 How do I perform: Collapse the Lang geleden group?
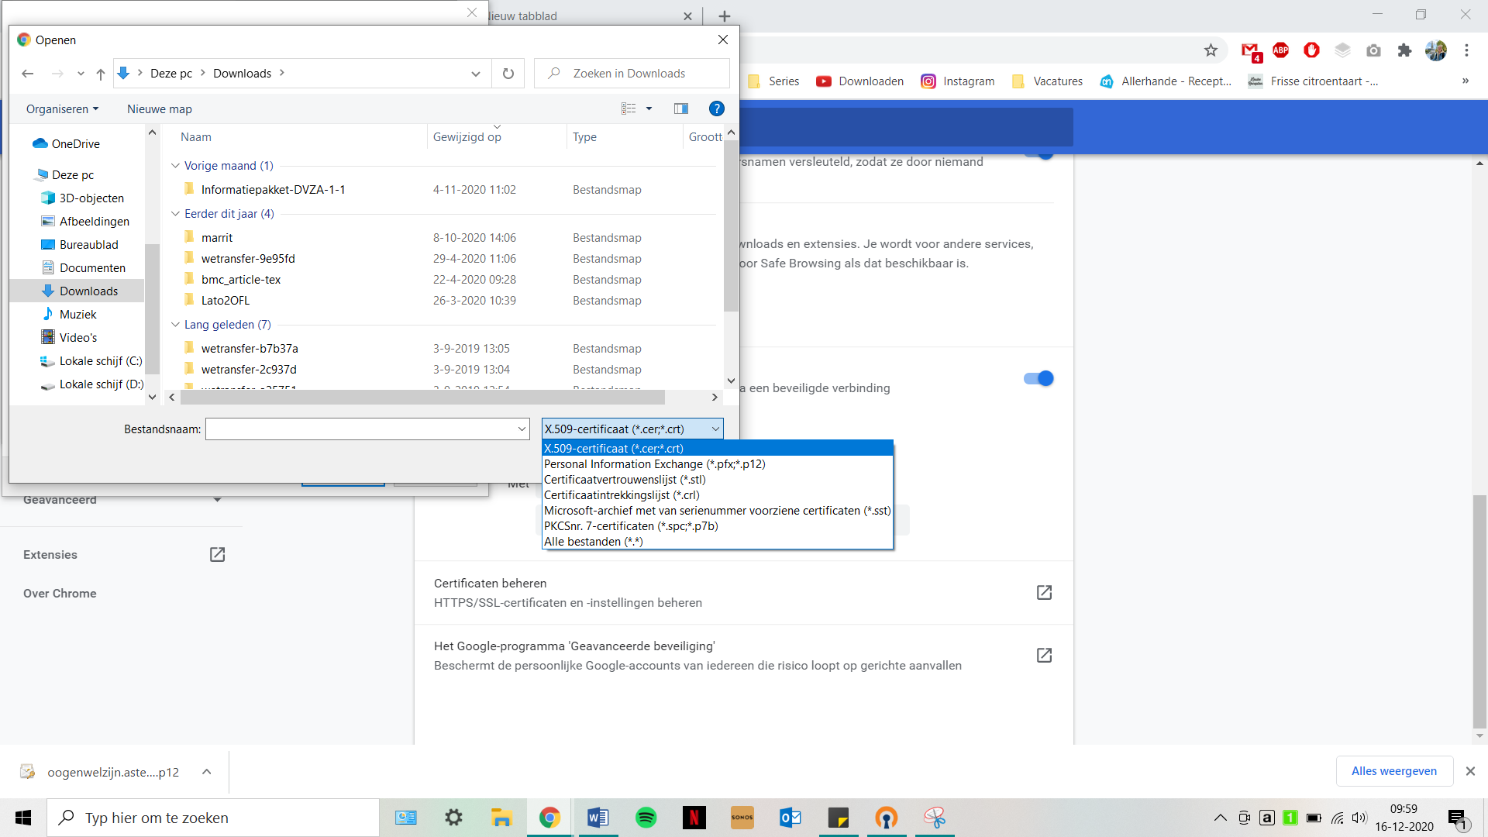coord(176,325)
